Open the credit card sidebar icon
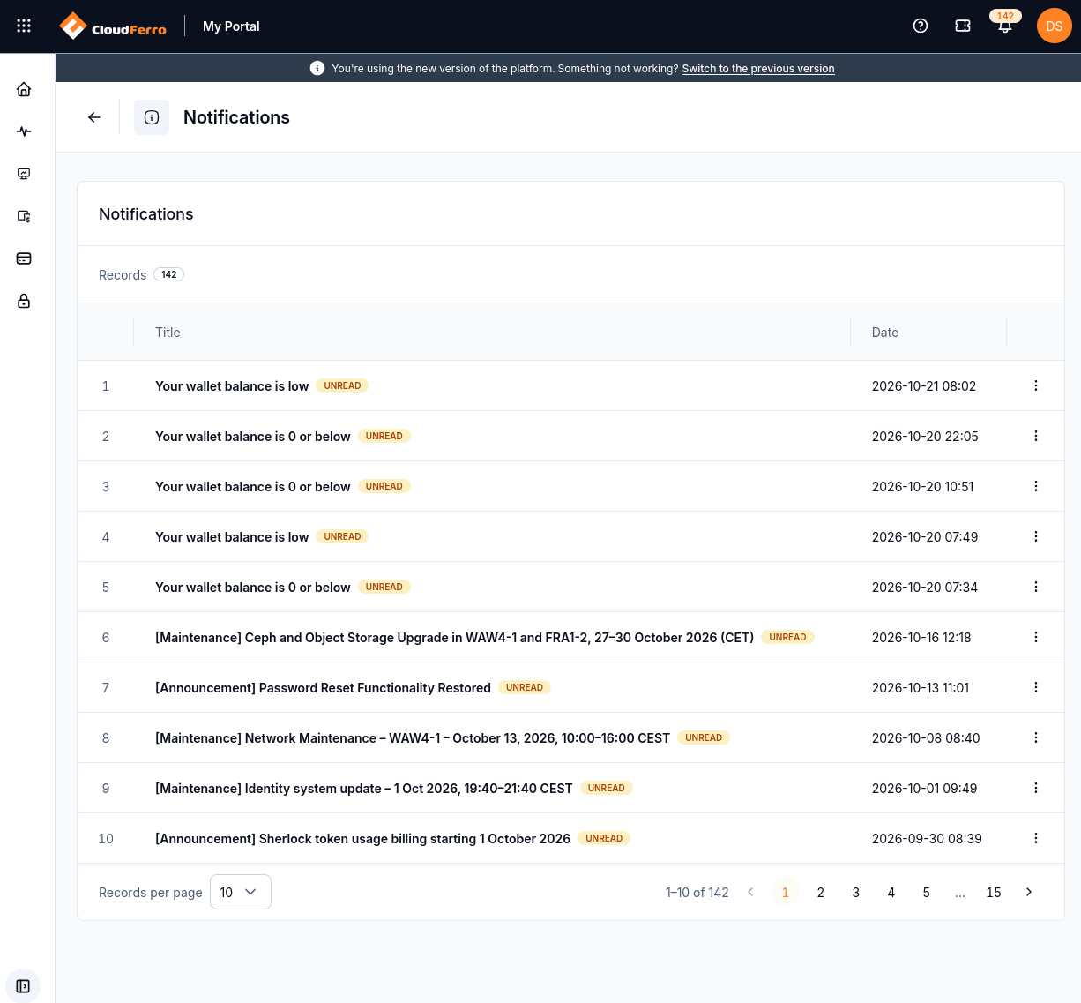 [x=24, y=258]
